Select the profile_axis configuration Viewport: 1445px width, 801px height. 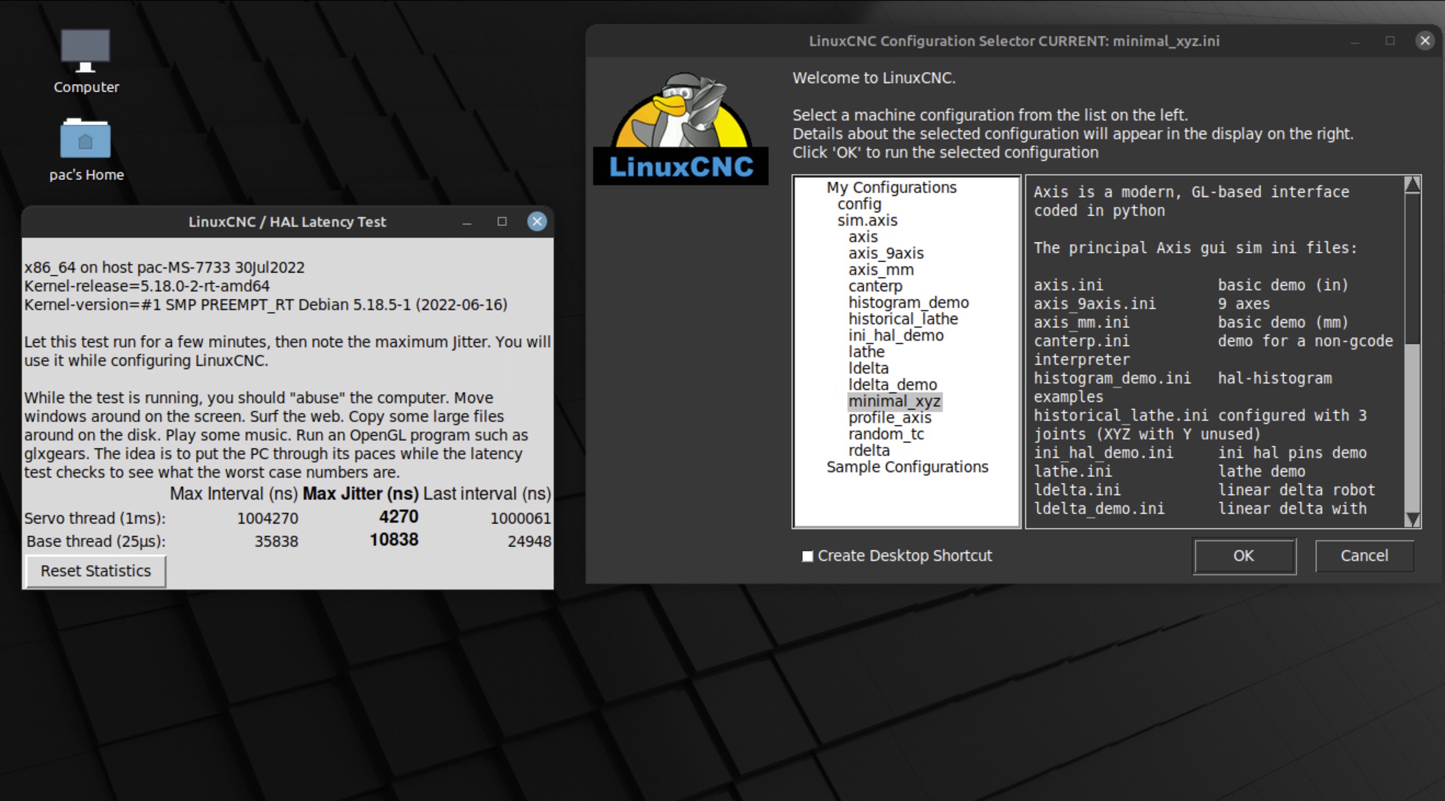click(x=890, y=417)
